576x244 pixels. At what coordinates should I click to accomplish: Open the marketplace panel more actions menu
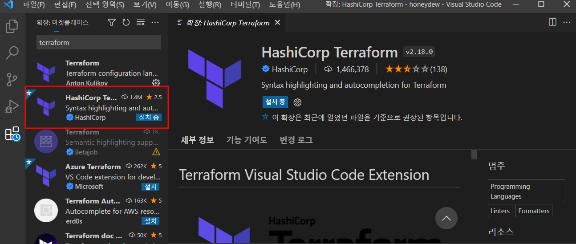155,22
